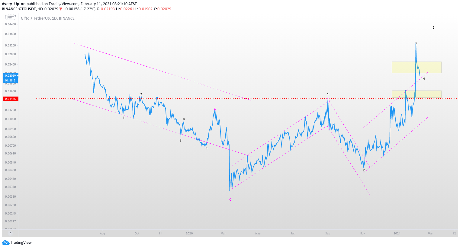Click the open value O:0.02193

106,9
